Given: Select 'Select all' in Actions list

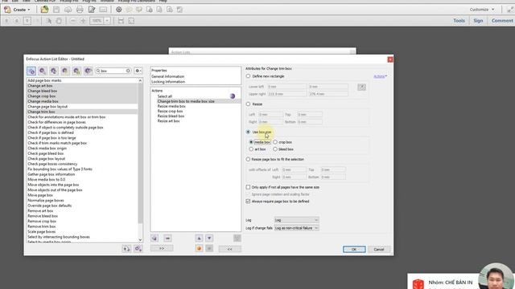Looking at the screenshot, I should click(164, 96).
